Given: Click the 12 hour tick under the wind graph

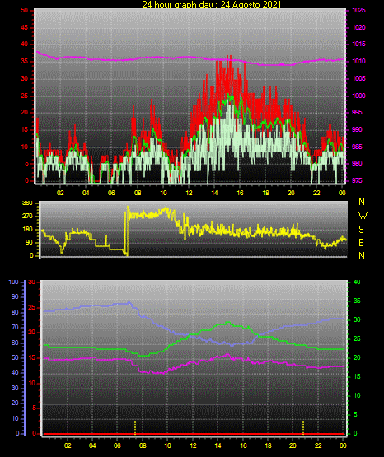Looking at the screenshot, I should pos(189,193).
